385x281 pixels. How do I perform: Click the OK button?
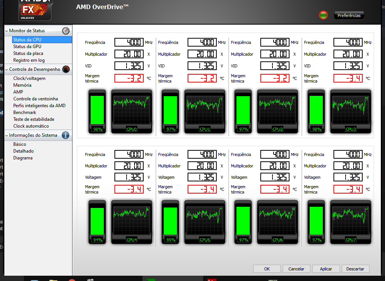coord(267,269)
